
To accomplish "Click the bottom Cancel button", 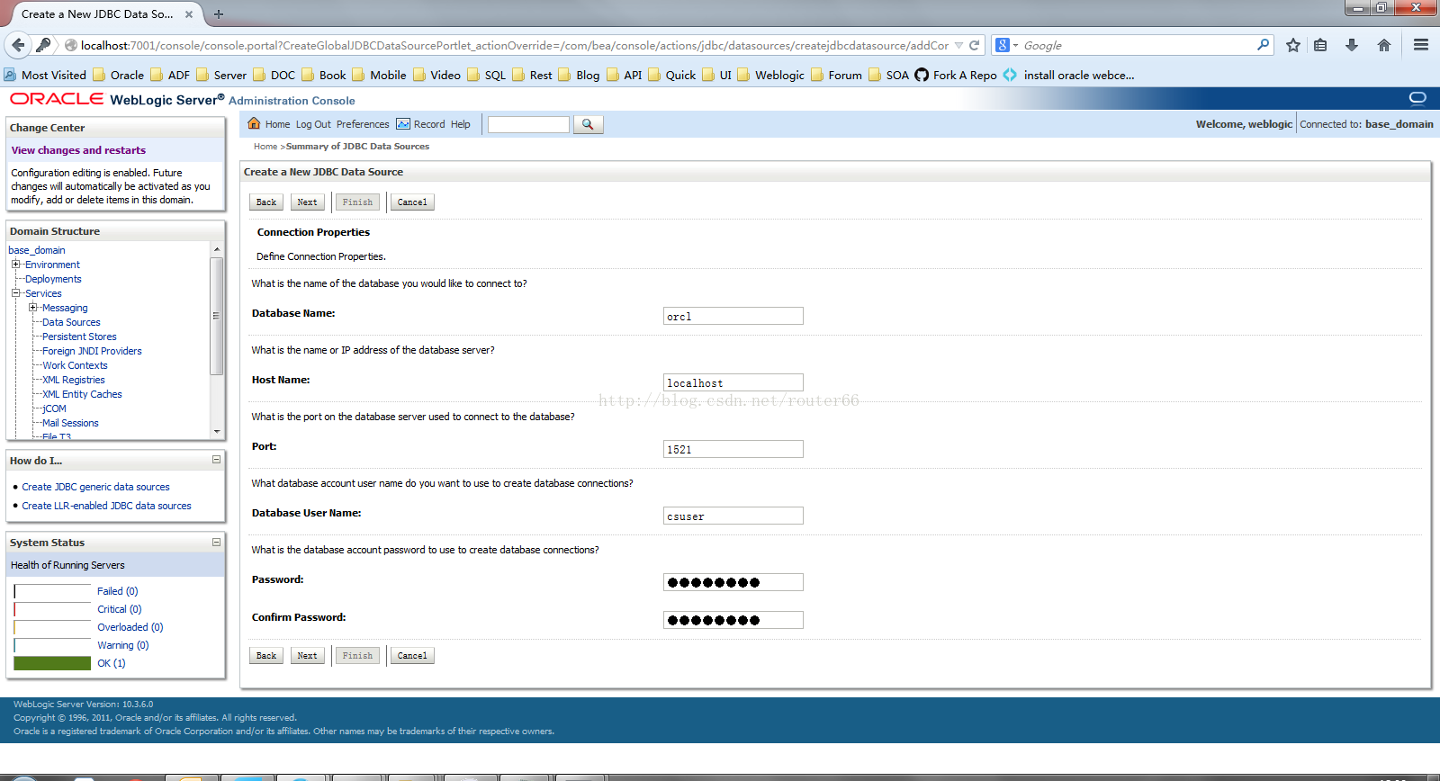I will point(412,655).
